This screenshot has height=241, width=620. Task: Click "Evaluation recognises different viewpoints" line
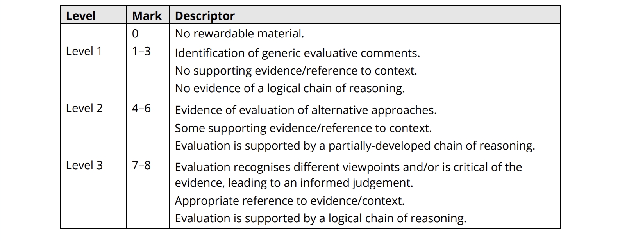(x=348, y=167)
